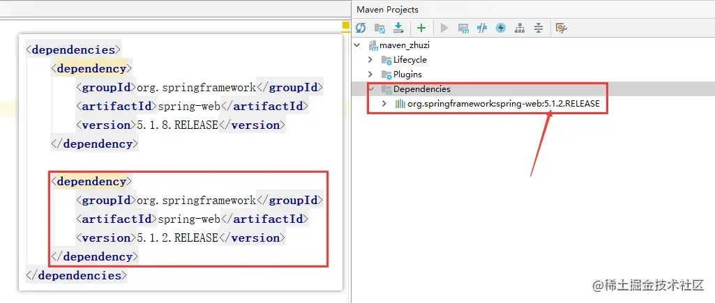Click the maven_zhuzi module icon
Image resolution: width=715 pixels, height=303 pixels.
pyautogui.click(x=373, y=45)
